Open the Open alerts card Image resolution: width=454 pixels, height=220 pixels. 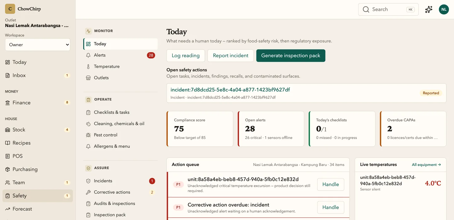[x=271, y=129]
